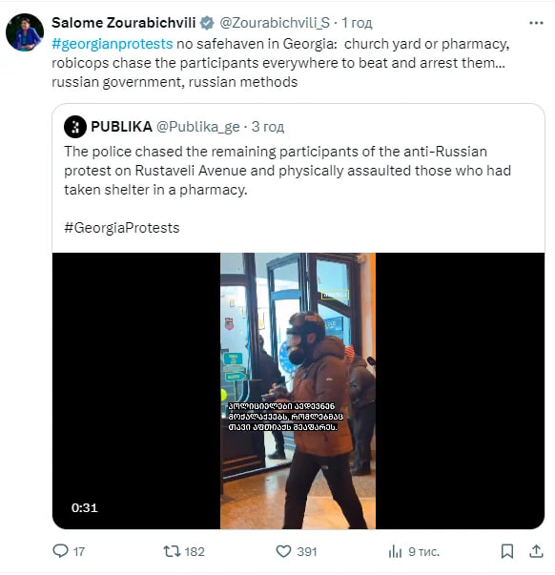The height and width of the screenshot is (575, 555).
Task: Click the 0:31 video duration label
Action: point(84,508)
